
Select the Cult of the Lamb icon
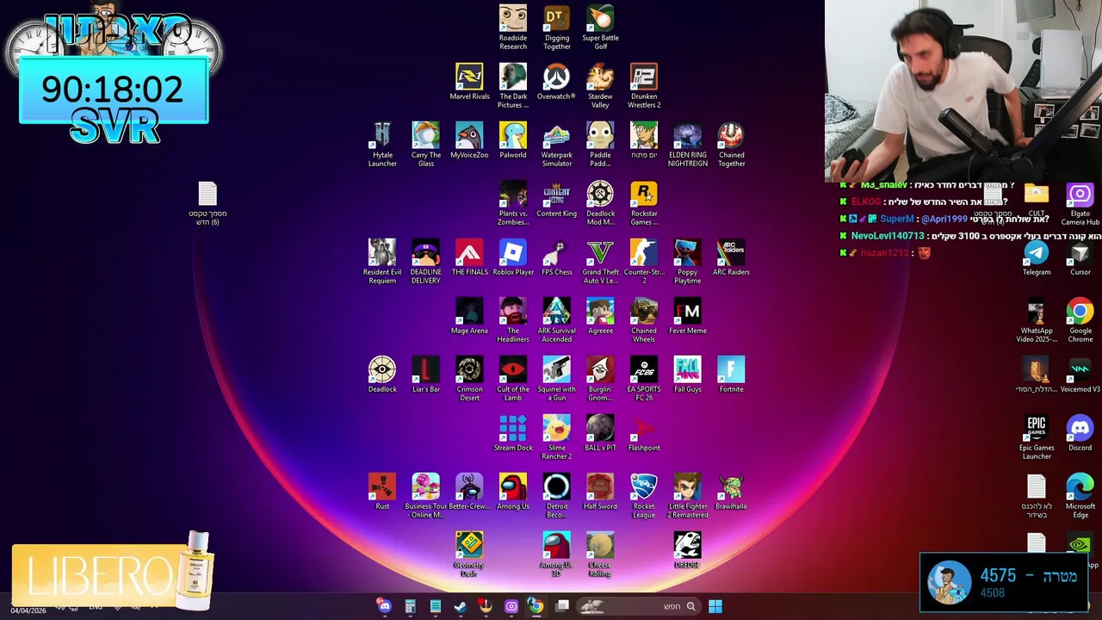click(x=513, y=379)
